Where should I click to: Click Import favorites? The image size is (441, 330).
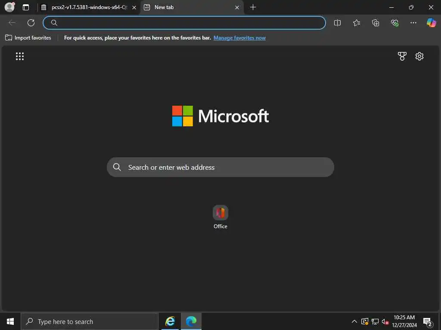[x=28, y=38]
